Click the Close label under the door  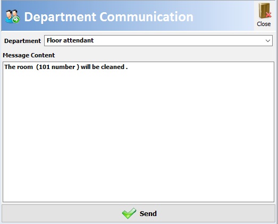264,24
